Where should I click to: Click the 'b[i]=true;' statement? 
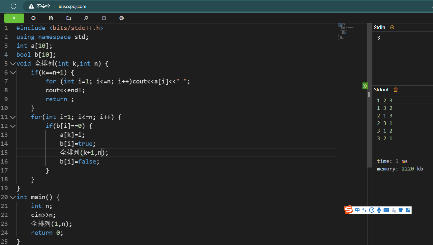tap(78, 143)
